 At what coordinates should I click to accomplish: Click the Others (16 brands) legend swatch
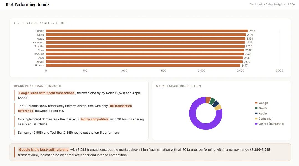point(256,124)
